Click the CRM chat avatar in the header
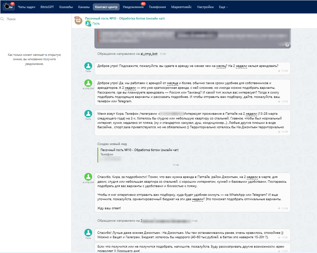 click(x=78, y=21)
